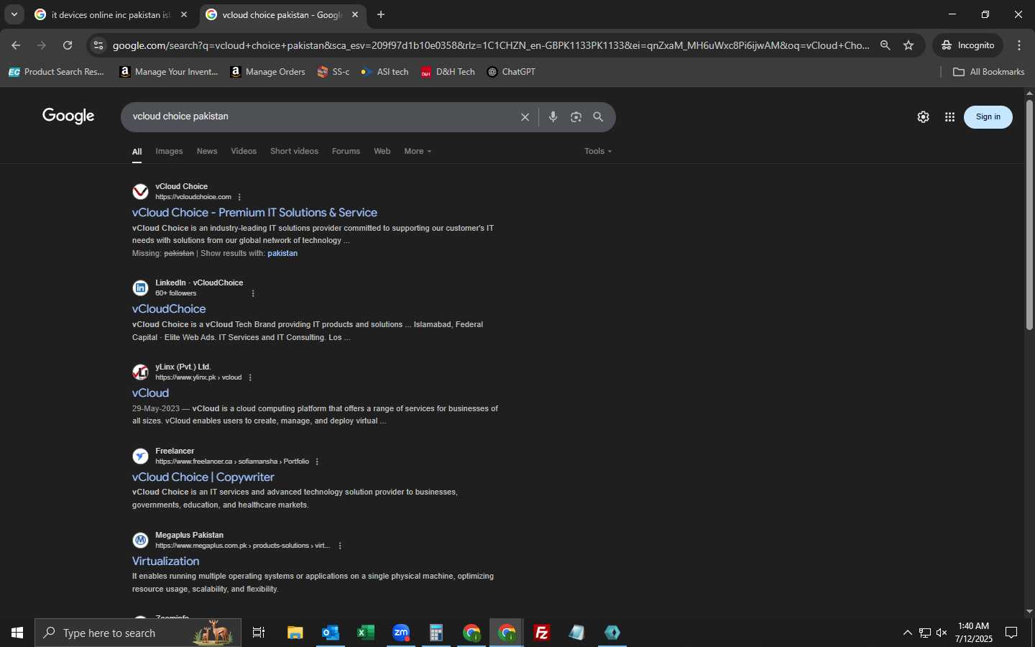Open File Explorer from the taskbar
This screenshot has height=647, width=1035.
pos(295,633)
